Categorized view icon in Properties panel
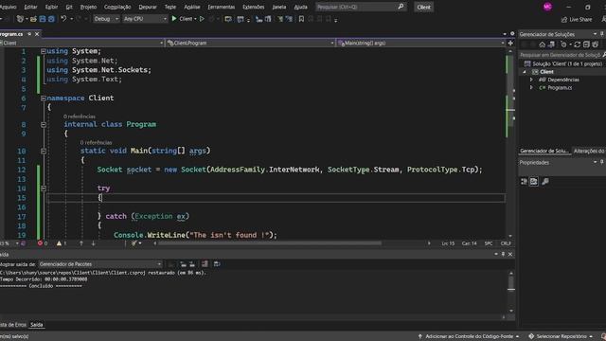Viewport: 606px width, 341px height. [x=524, y=181]
